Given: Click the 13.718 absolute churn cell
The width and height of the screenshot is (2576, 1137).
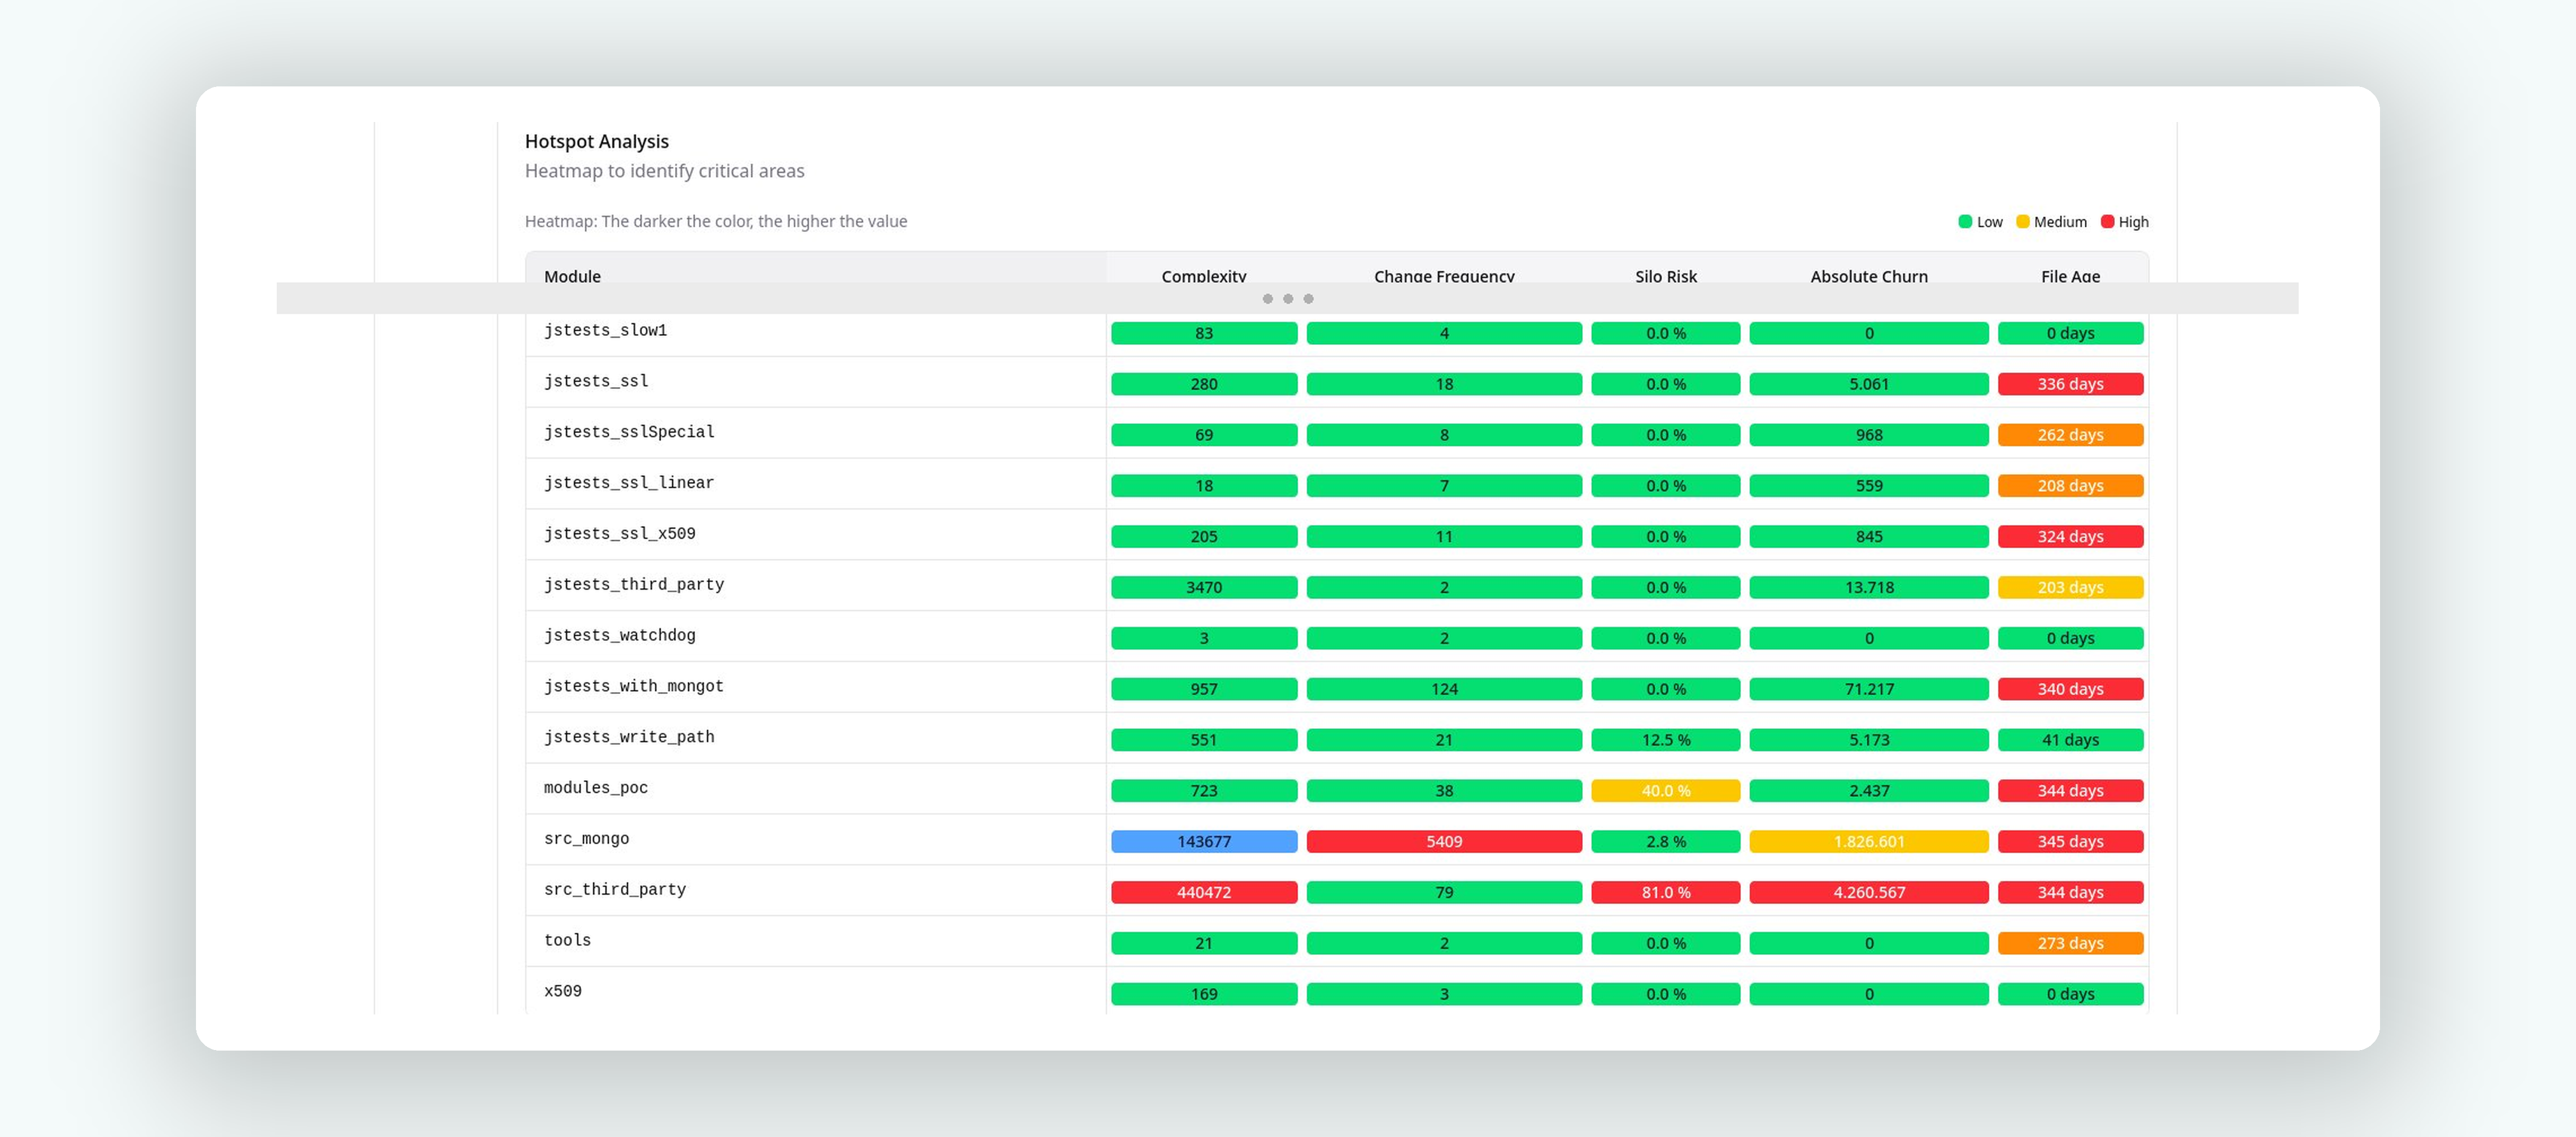Looking at the screenshot, I should click(1868, 588).
